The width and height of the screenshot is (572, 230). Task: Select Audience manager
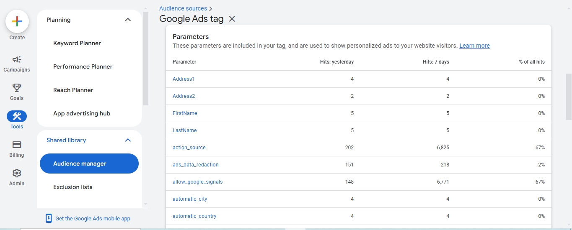89,164
